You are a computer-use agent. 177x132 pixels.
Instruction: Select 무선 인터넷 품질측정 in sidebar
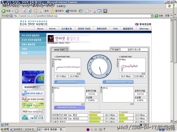pos(33,36)
